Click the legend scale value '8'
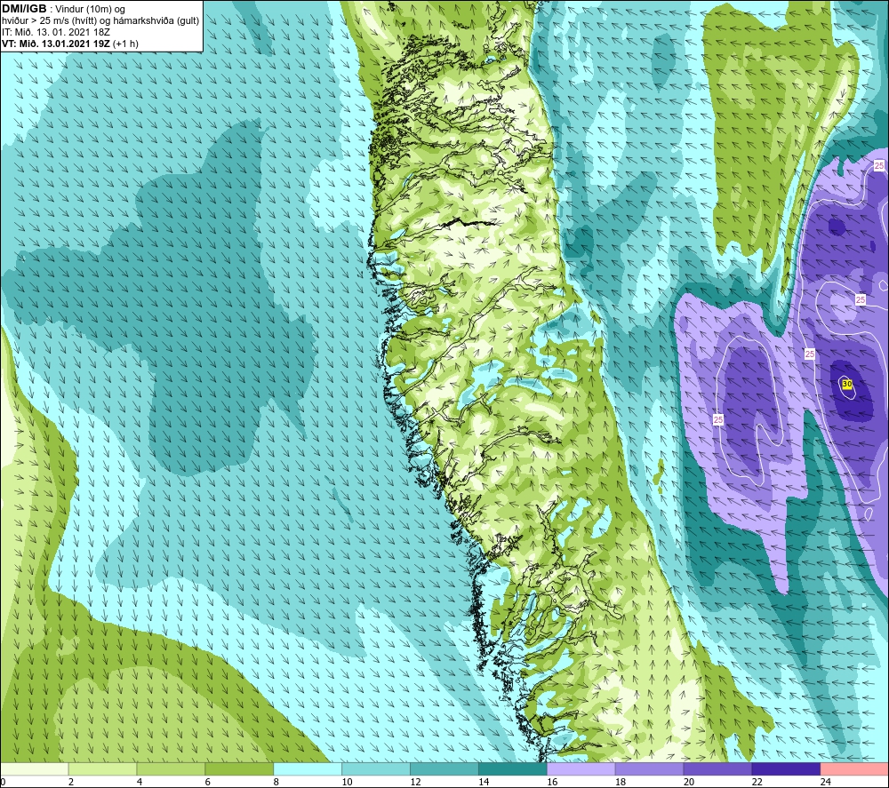889x788 pixels. 276,782
